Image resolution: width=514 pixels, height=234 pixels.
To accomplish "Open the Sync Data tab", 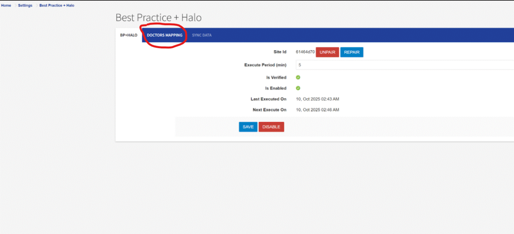I will click(x=202, y=35).
